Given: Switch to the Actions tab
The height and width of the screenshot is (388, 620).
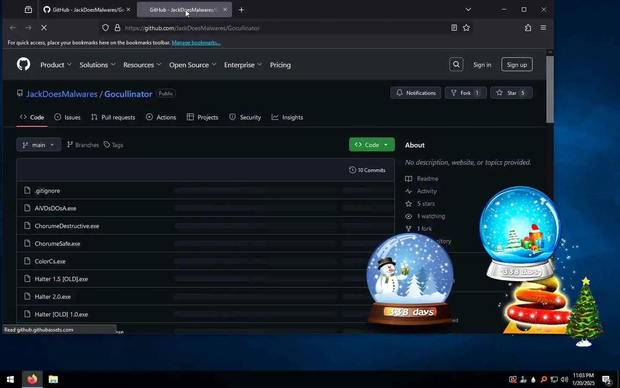Looking at the screenshot, I should click(x=161, y=117).
